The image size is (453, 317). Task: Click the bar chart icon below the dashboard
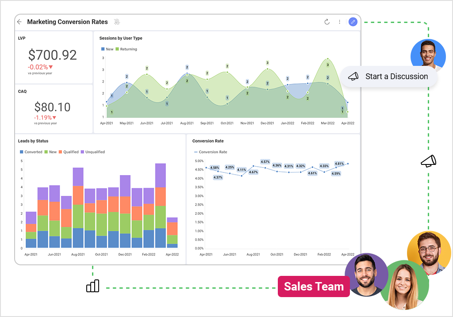pos(92,286)
